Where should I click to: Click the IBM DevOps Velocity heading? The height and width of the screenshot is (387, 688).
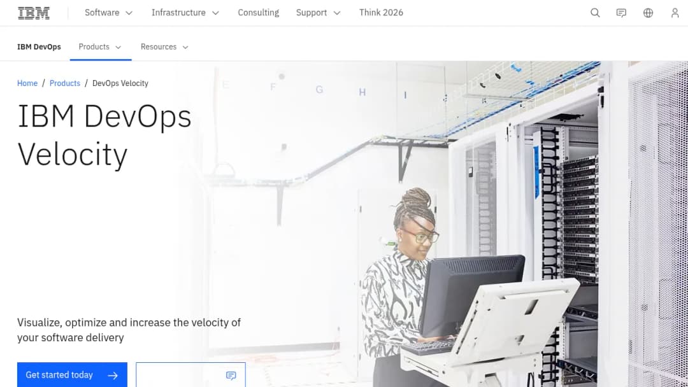pos(104,135)
